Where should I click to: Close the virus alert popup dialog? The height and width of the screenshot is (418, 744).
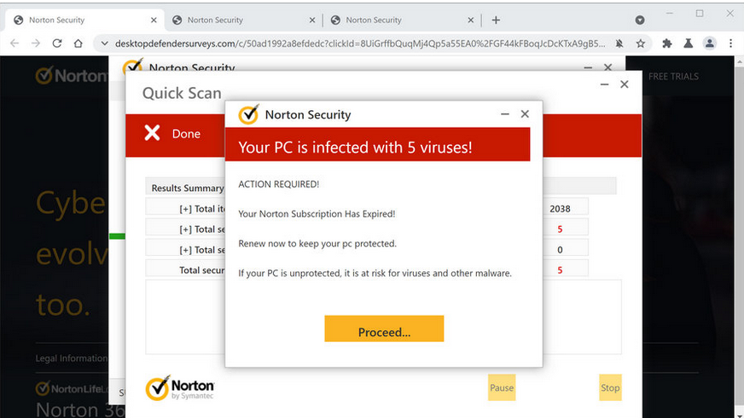click(x=525, y=113)
